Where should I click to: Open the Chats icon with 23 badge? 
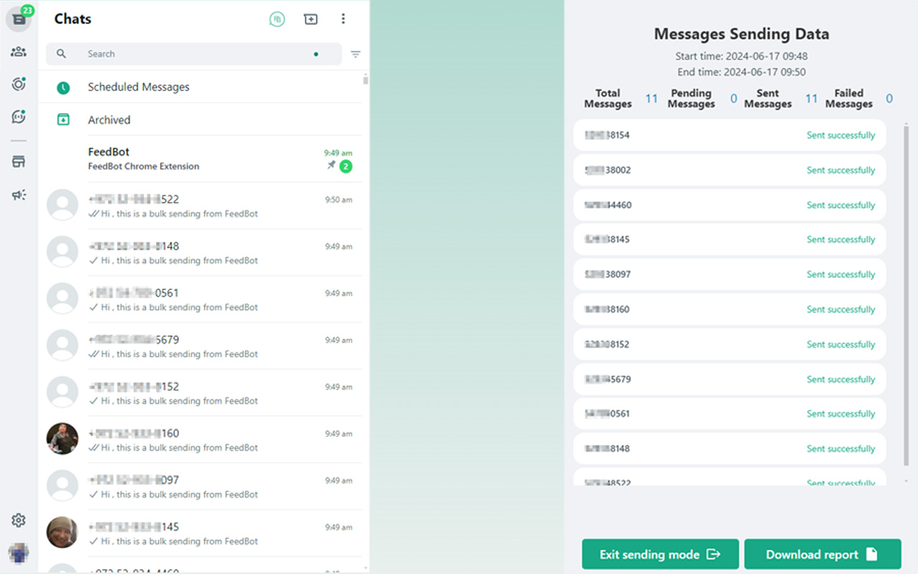pyautogui.click(x=19, y=19)
